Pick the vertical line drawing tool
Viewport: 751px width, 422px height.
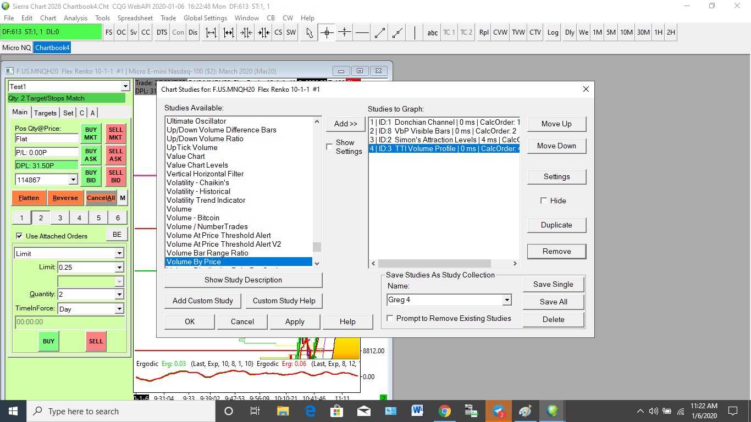click(x=415, y=32)
